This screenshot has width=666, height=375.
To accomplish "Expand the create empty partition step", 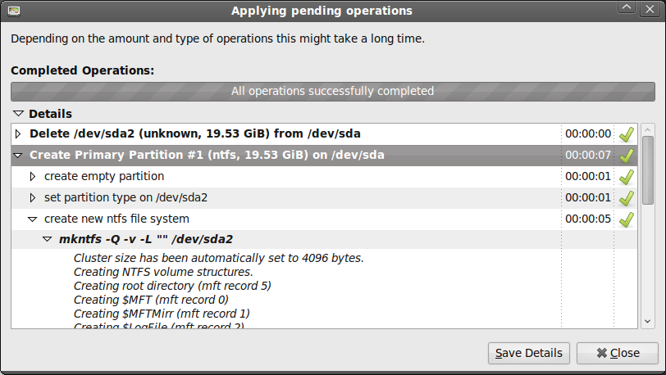I will tap(33, 176).
